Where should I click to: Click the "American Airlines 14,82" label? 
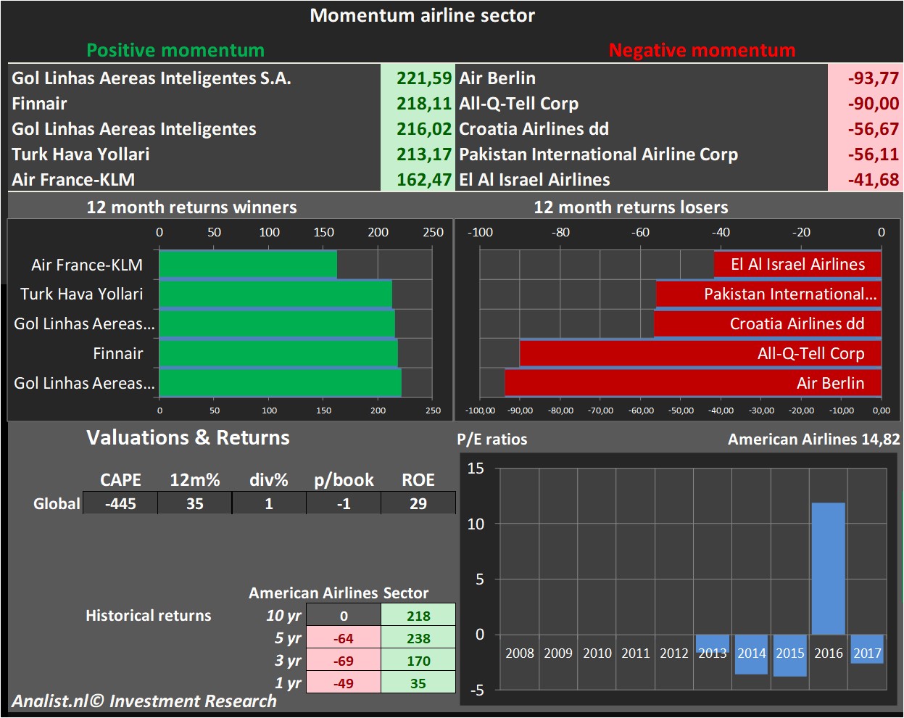(x=814, y=440)
